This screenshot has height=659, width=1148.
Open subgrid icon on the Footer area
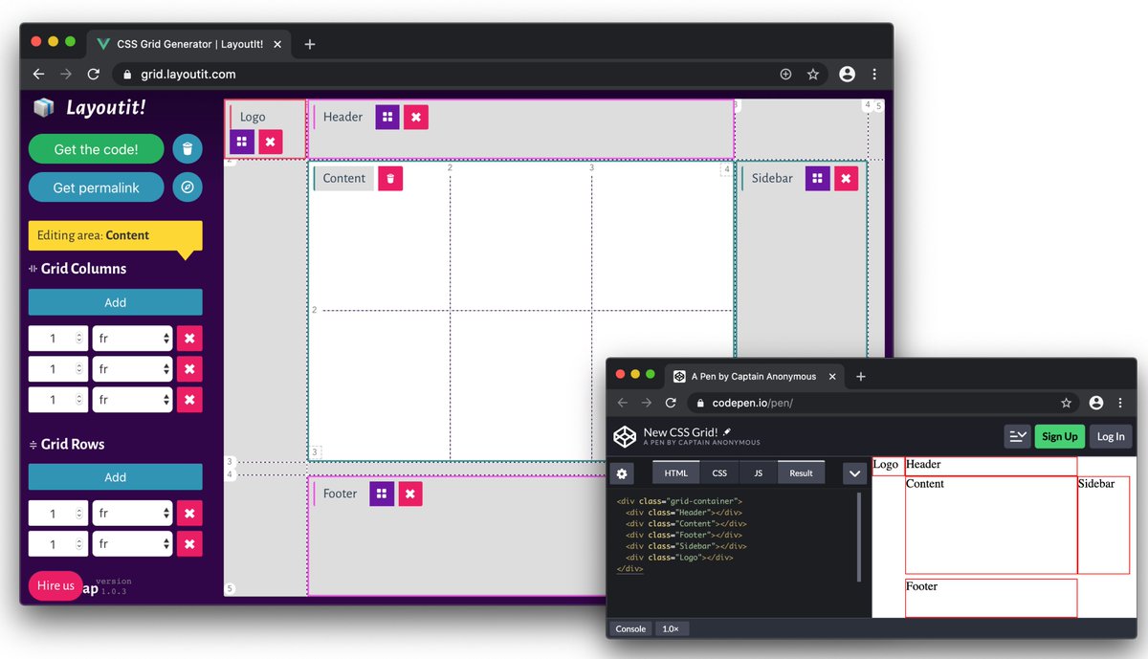(x=382, y=494)
